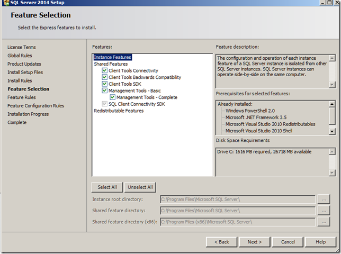This screenshot has height=254, width=341.
Task: Toggle Client Tools Backwards Compatibility checkbox
Action: [x=105, y=77]
